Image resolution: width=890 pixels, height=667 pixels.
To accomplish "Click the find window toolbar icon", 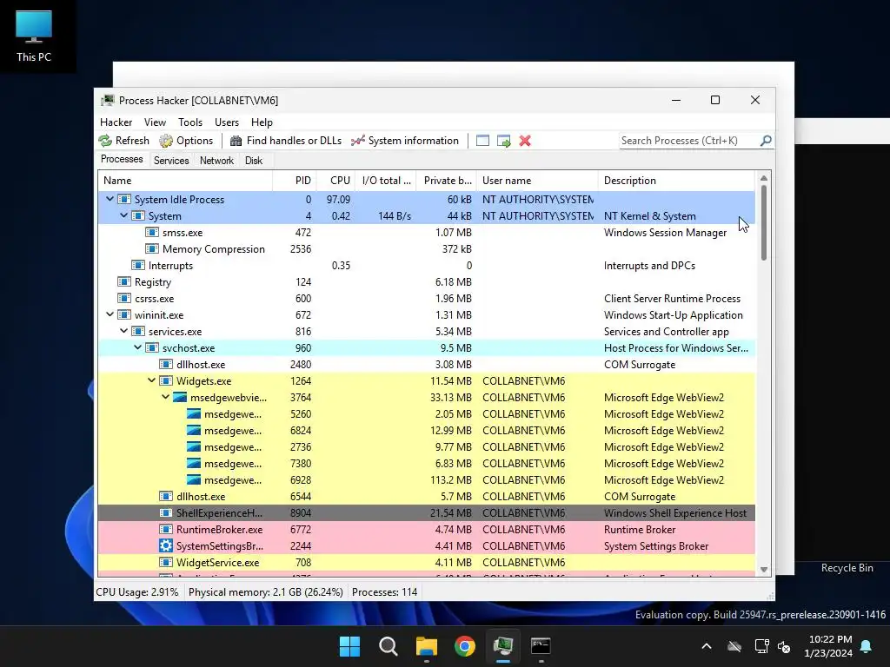I will point(482,141).
